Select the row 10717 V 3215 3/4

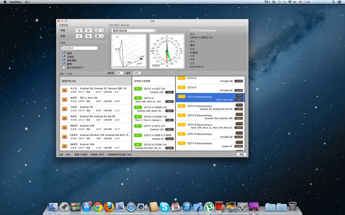click(154, 127)
